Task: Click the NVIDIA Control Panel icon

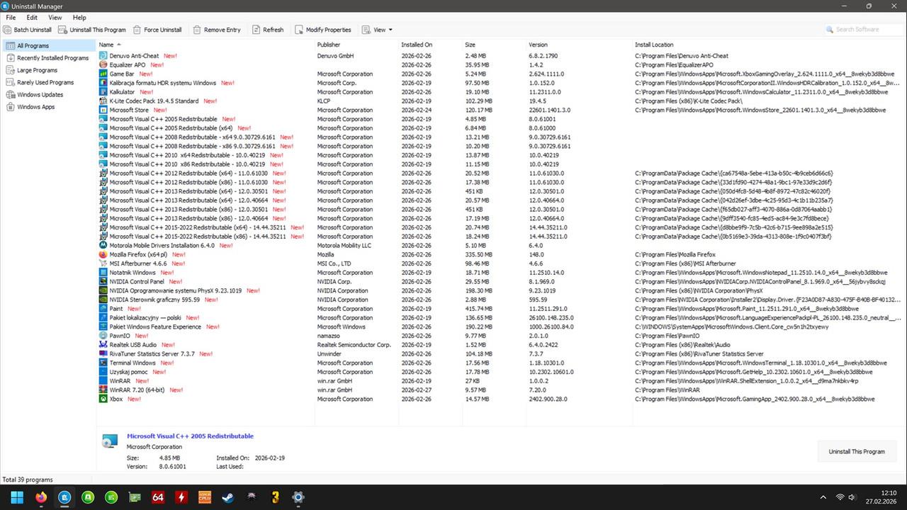Action: (x=103, y=281)
